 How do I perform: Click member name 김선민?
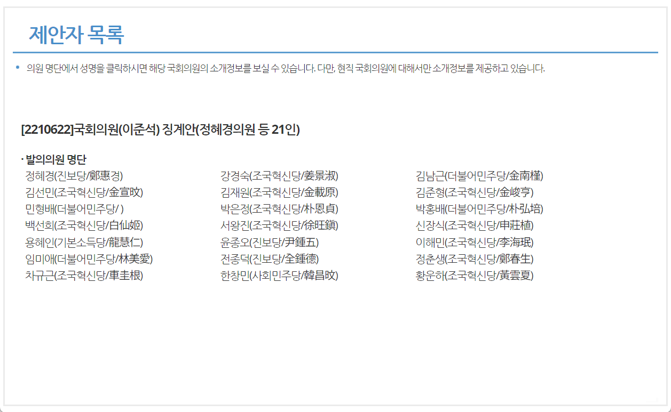click(x=84, y=192)
